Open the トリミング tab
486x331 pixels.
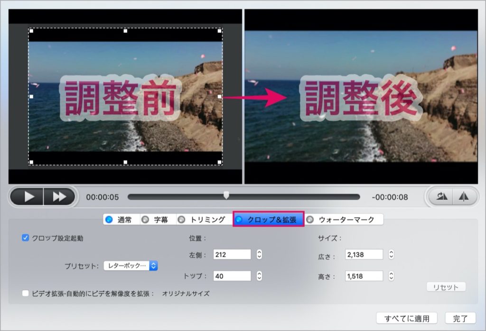(x=205, y=220)
